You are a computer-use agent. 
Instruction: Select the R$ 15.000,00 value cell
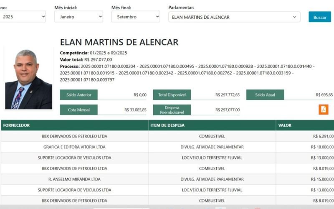coord(322,179)
